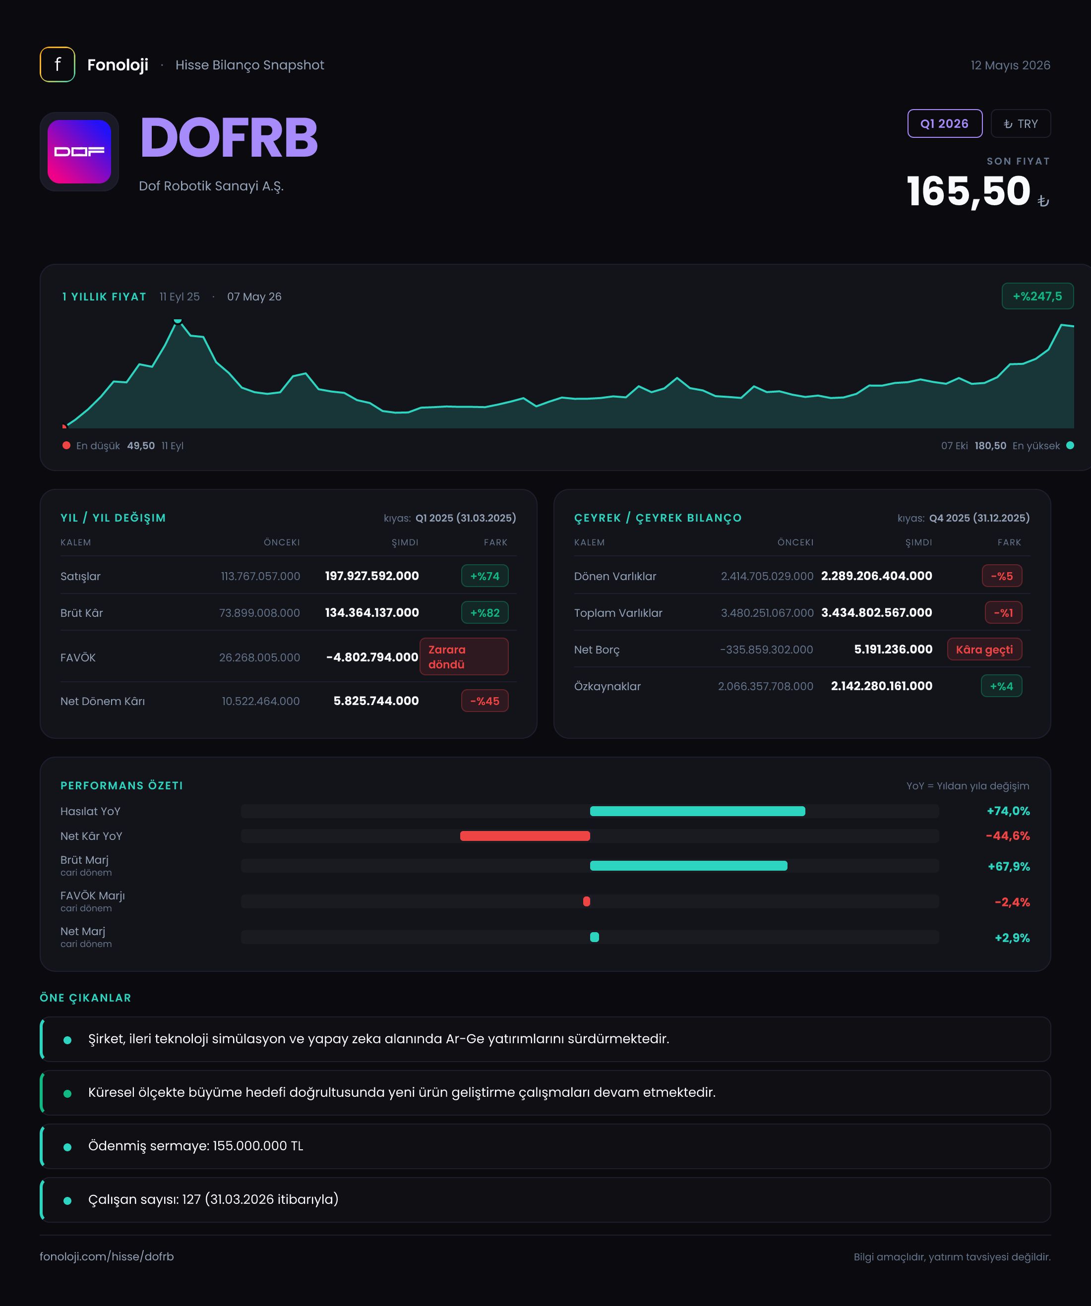Click the 12 Mayıs 2026 date
1091x1306 pixels.
tap(1010, 65)
